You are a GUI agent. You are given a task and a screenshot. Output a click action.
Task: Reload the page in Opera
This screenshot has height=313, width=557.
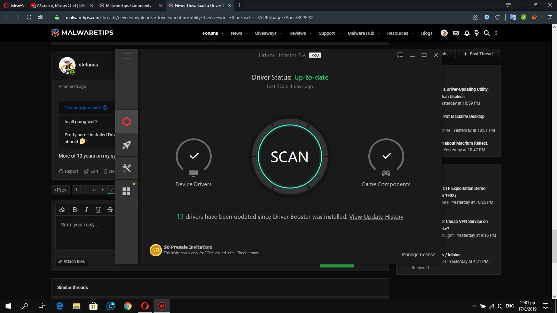point(29,17)
